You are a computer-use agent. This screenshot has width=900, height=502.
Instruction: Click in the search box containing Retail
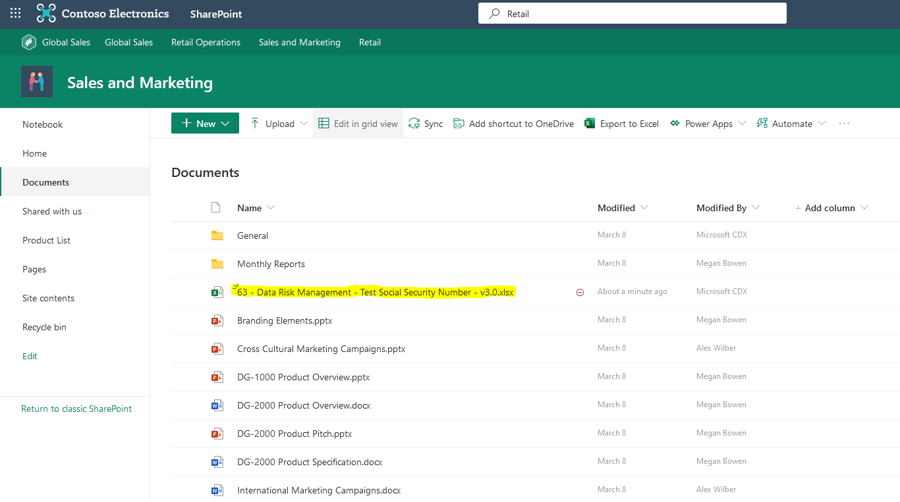[x=633, y=14]
